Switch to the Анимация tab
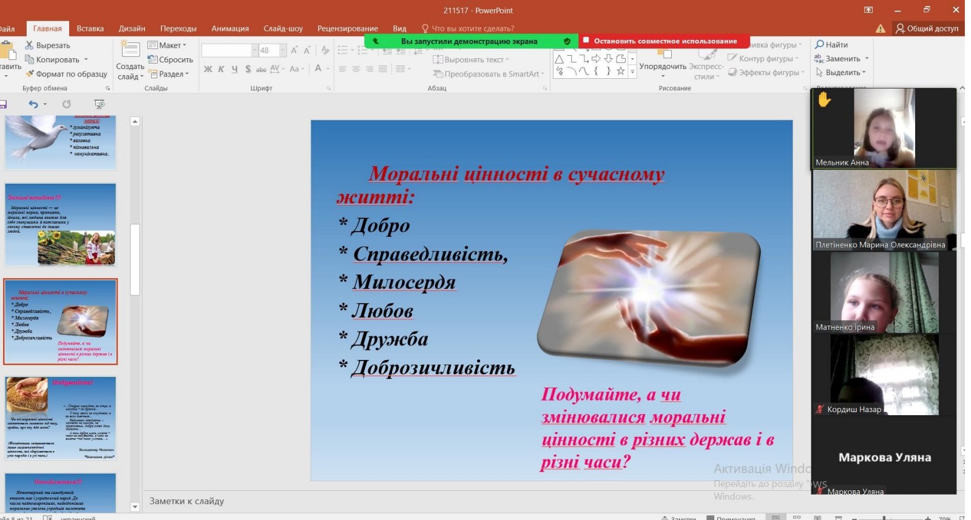The width and height of the screenshot is (971, 520). [x=230, y=28]
